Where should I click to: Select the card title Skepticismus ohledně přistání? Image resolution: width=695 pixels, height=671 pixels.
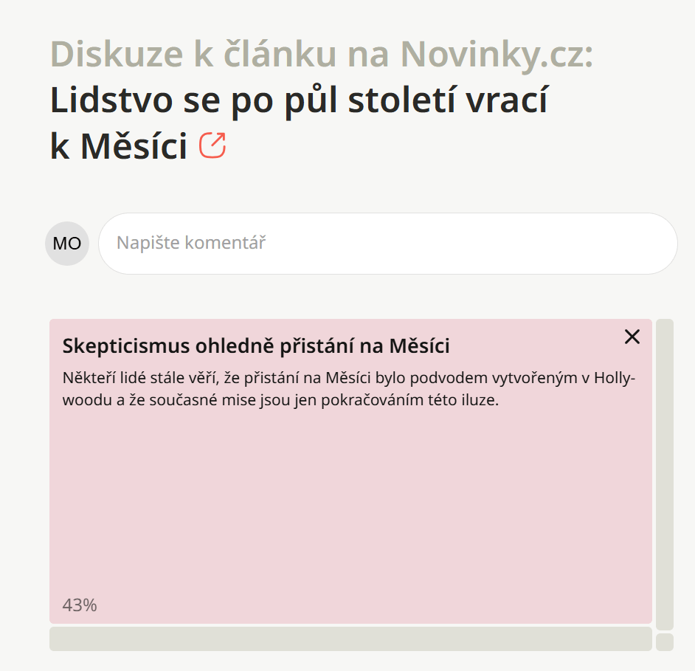[256, 345]
